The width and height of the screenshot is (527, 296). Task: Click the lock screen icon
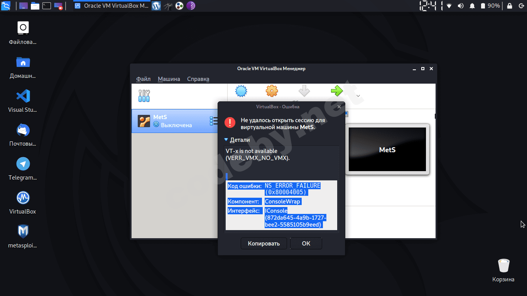510,6
